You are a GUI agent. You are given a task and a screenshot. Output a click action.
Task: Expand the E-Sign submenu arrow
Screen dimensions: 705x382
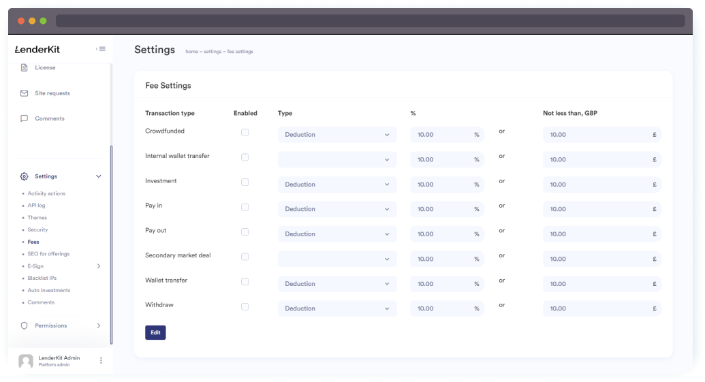[98, 266]
